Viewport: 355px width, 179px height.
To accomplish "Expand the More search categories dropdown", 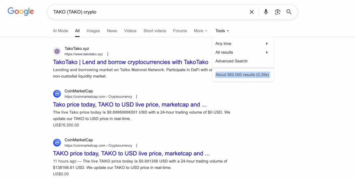I will point(200,31).
